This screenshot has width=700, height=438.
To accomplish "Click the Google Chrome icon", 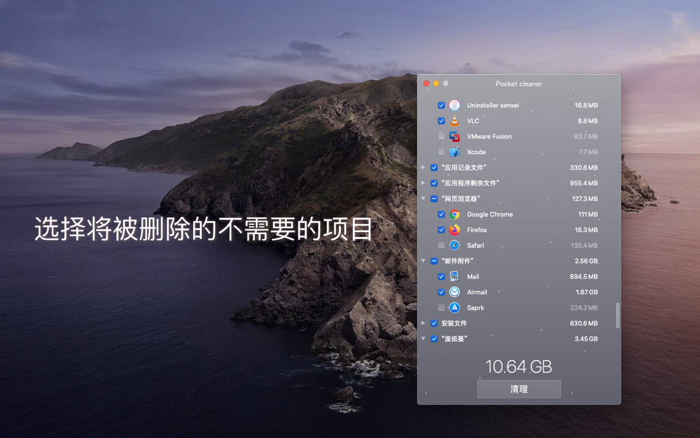I will click(x=455, y=214).
